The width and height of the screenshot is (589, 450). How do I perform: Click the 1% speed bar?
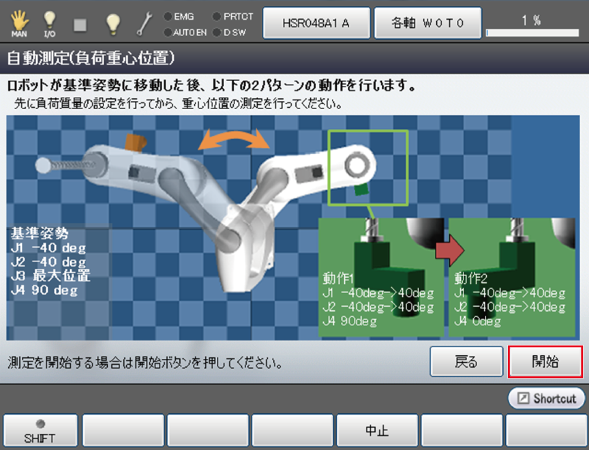pos(532,32)
